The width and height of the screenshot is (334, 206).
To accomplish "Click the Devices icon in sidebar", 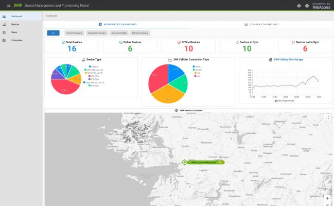I will (x=4, y=24).
